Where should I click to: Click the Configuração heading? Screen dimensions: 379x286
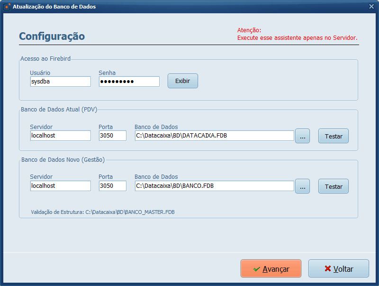click(x=52, y=37)
